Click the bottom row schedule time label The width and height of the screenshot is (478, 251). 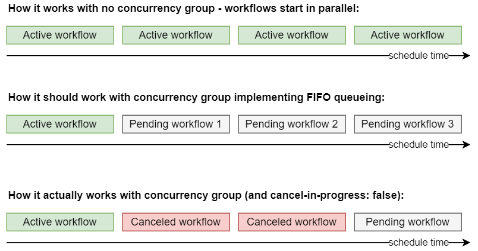(x=419, y=243)
